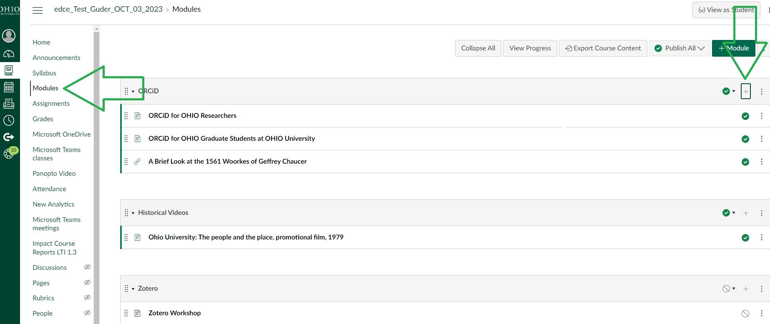
Task: Open Zotero module options kebab menu
Action: pyautogui.click(x=762, y=289)
